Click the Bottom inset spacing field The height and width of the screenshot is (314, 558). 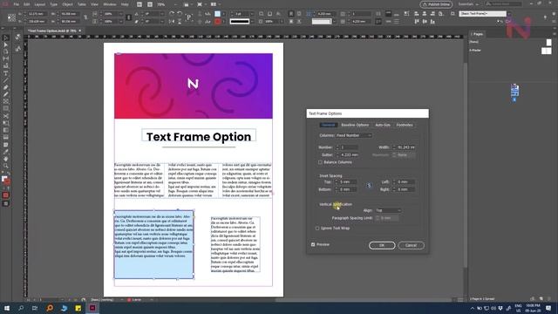(x=348, y=189)
